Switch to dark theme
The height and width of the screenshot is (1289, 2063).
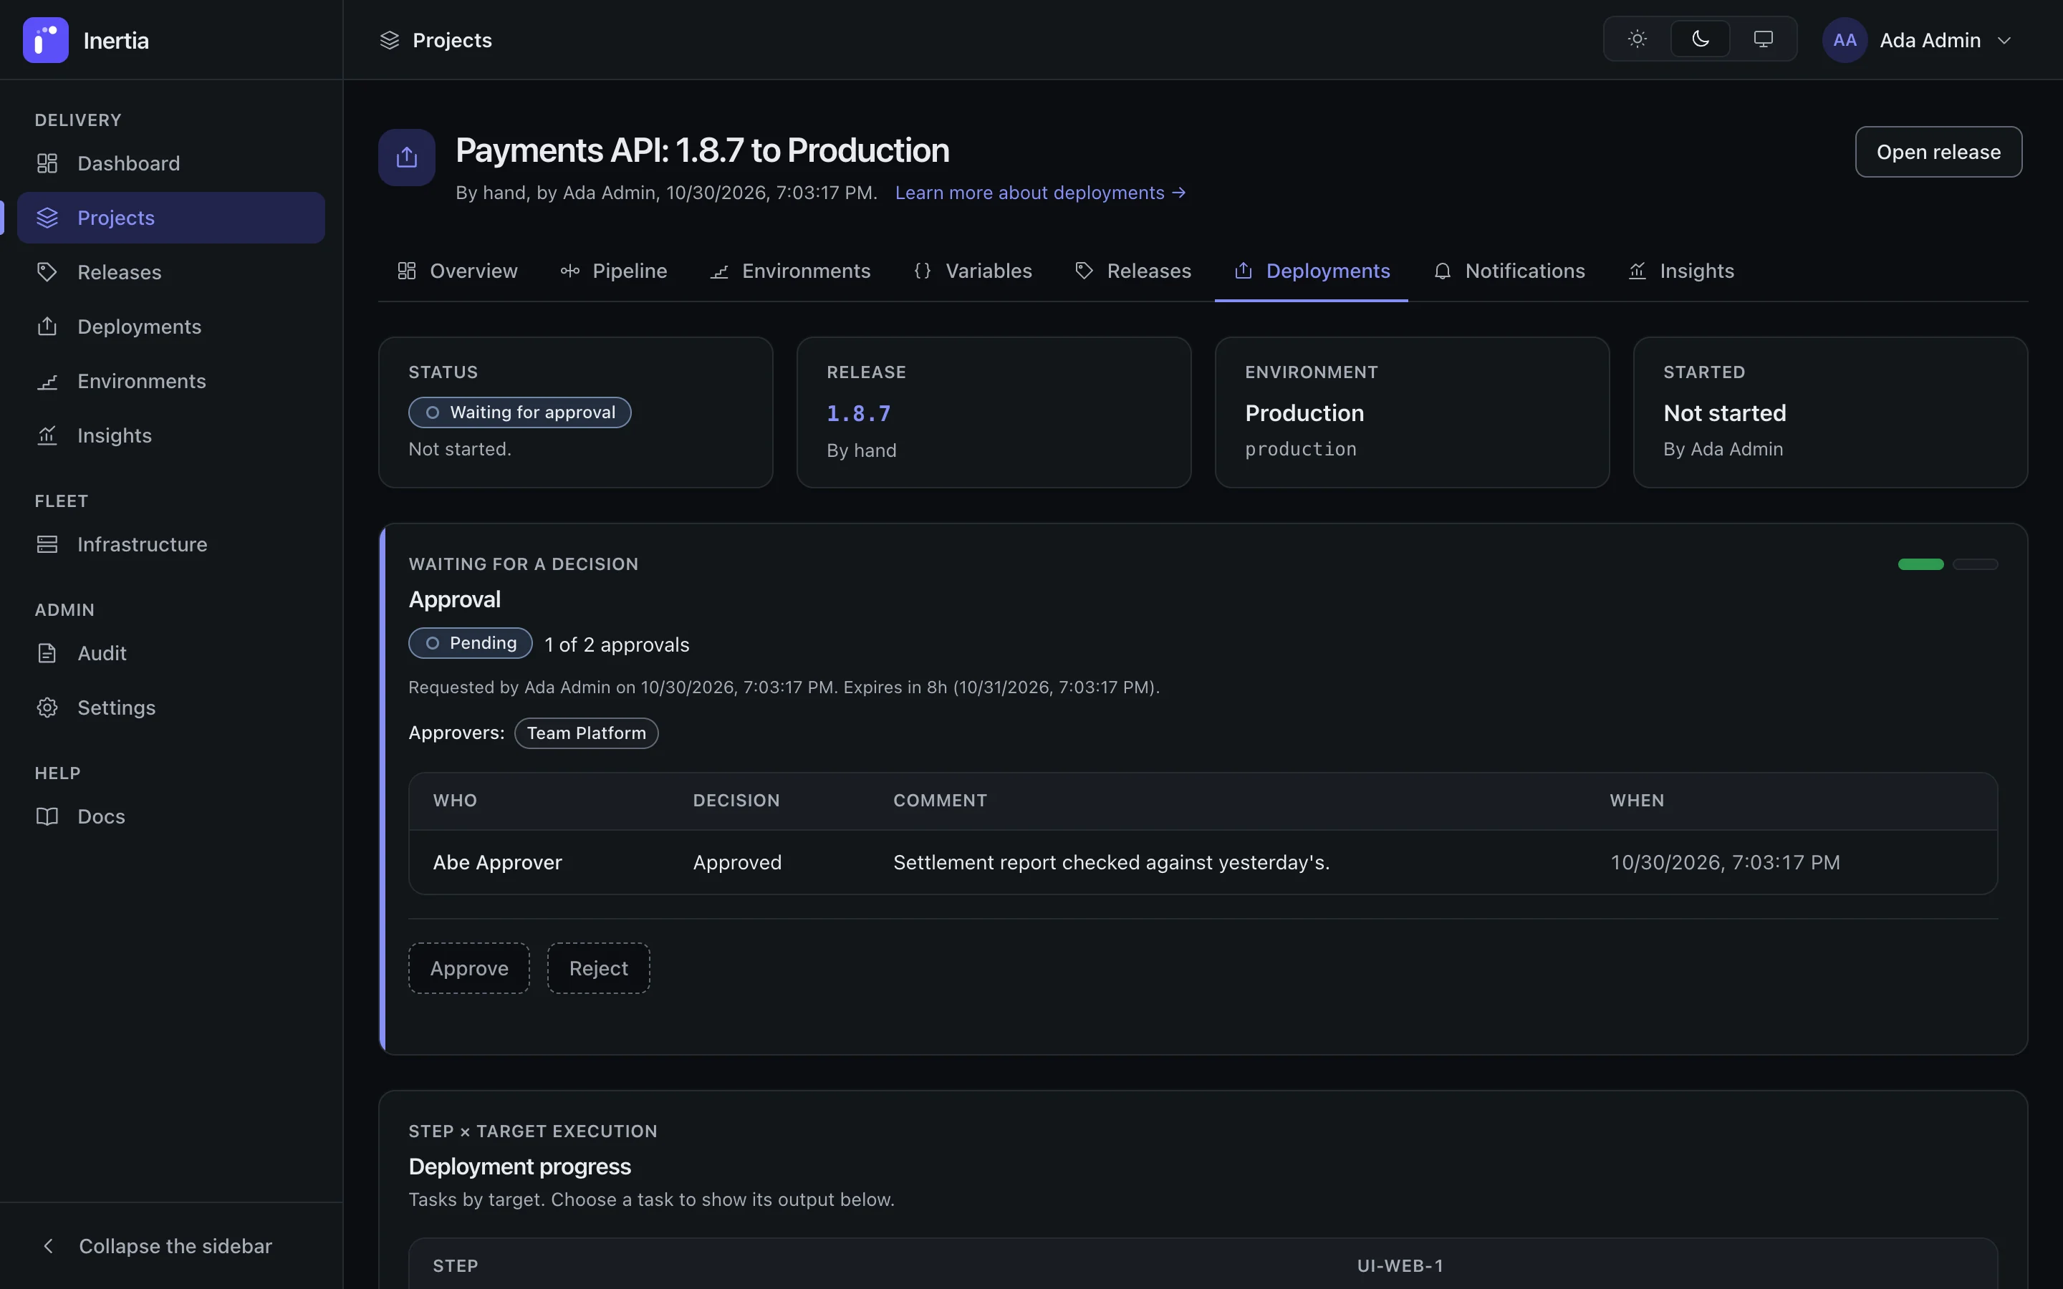tap(1700, 39)
